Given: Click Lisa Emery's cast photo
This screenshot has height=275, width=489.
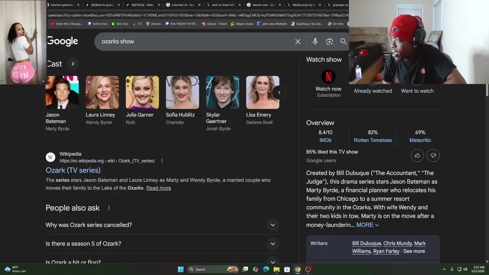Looking at the screenshot, I should (x=263, y=92).
